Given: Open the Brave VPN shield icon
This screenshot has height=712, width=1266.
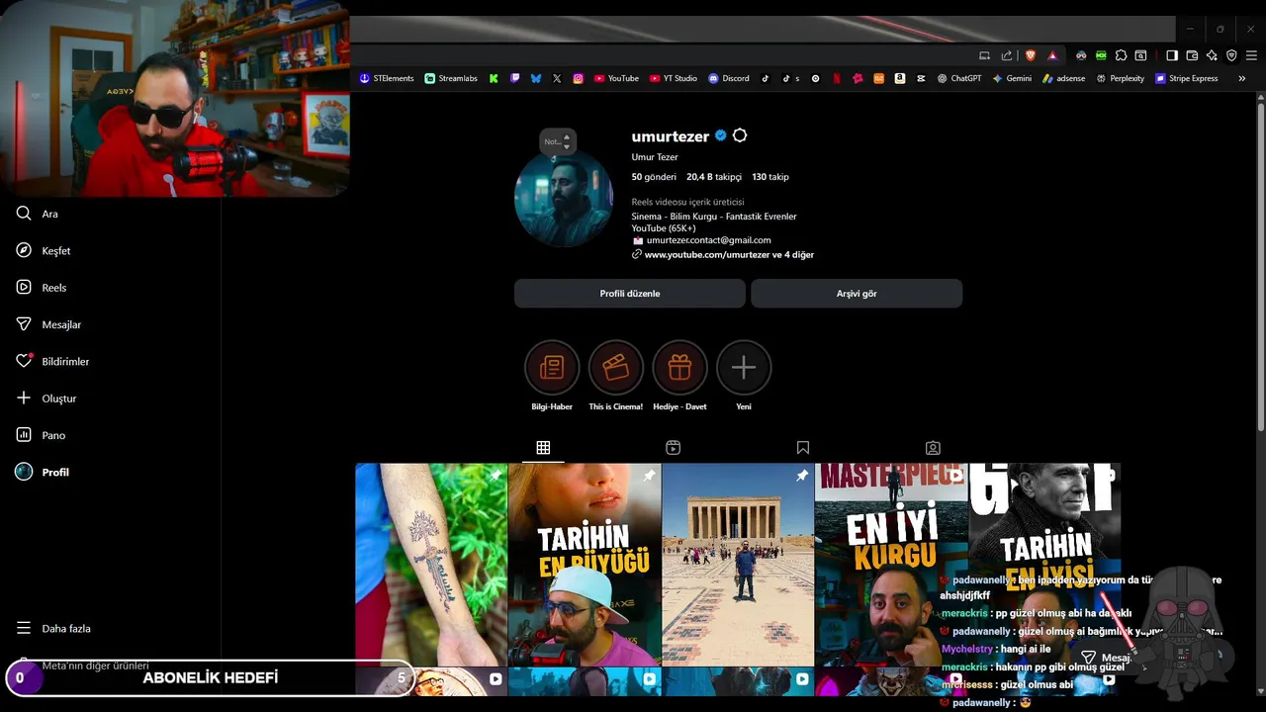Looking at the screenshot, I should tap(1231, 55).
